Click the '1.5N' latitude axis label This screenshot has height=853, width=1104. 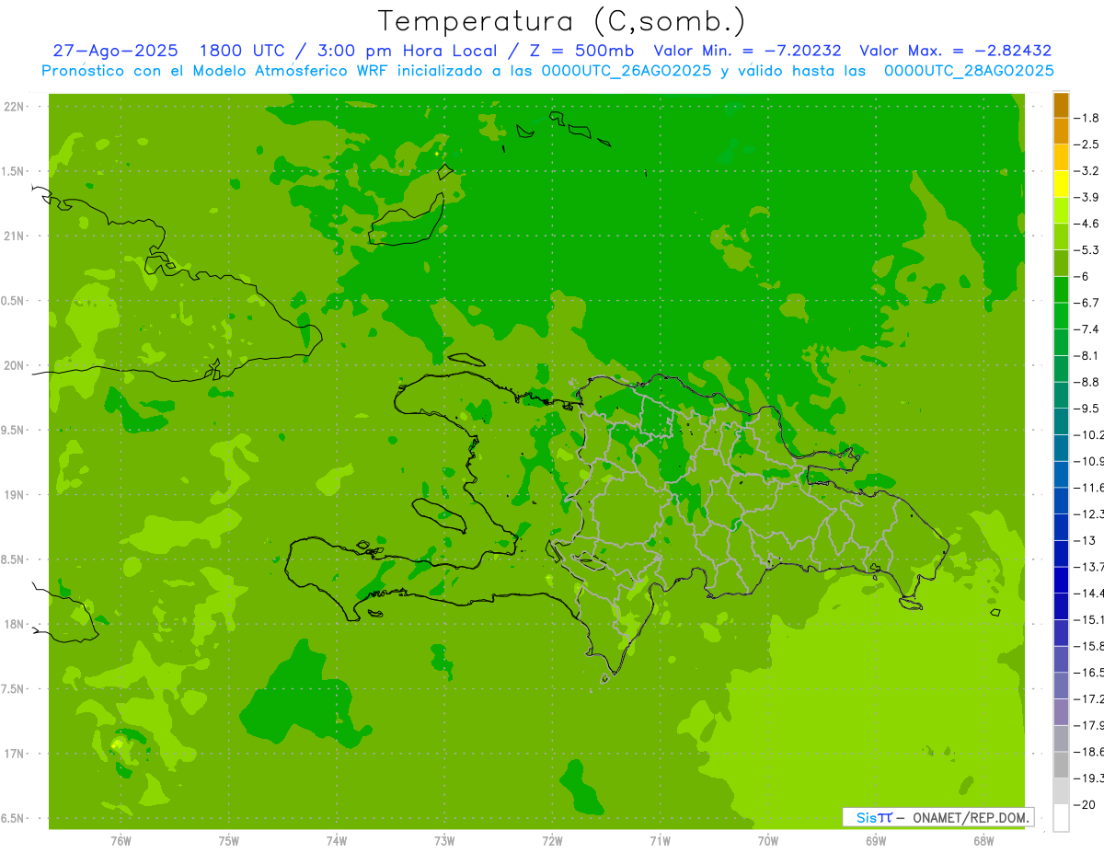(14, 171)
